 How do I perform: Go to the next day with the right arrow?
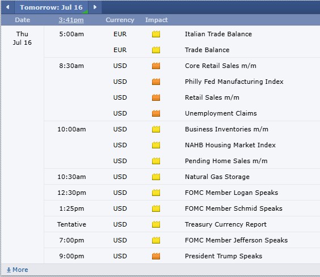(x=95, y=7)
